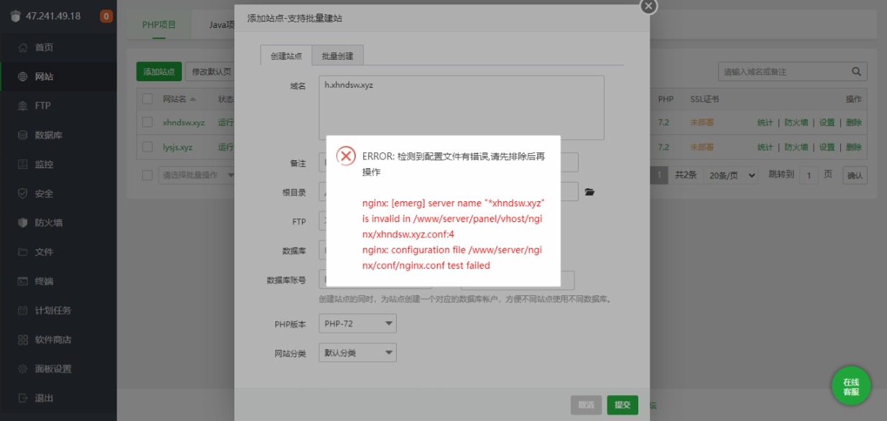Click the 确认 page jump button
Image resolution: width=887 pixels, height=421 pixels.
tap(855, 175)
